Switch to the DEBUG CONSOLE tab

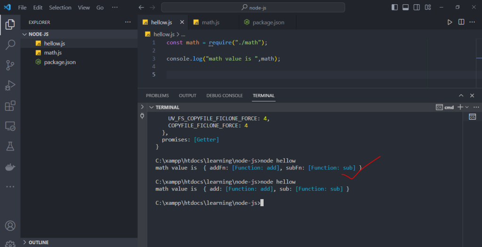pos(225,95)
